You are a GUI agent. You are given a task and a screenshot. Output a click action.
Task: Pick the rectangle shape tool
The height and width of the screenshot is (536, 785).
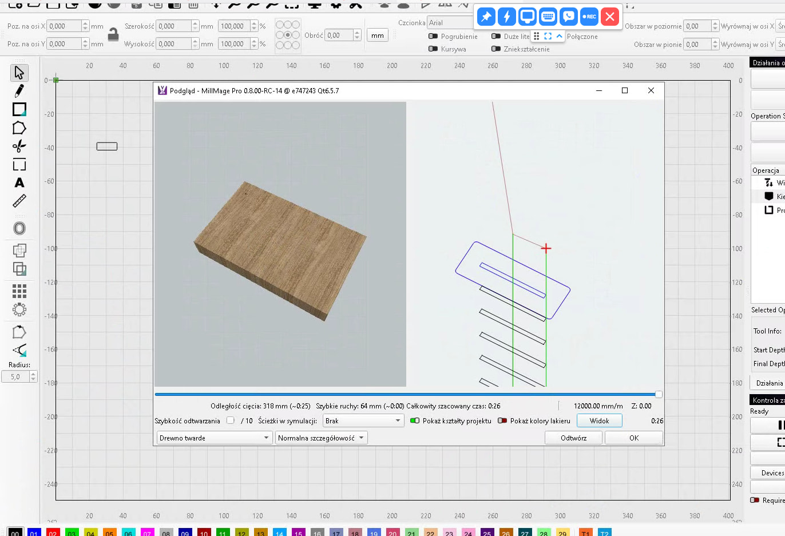(19, 109)
